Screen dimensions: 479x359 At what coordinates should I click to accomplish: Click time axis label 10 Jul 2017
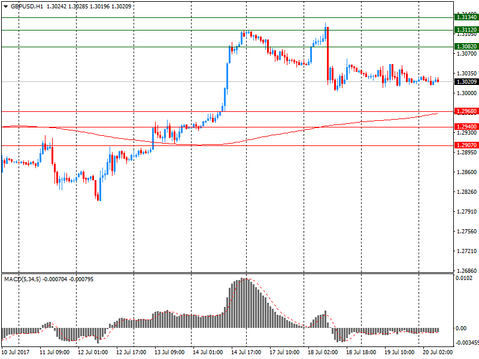click(x=16, y=352)
